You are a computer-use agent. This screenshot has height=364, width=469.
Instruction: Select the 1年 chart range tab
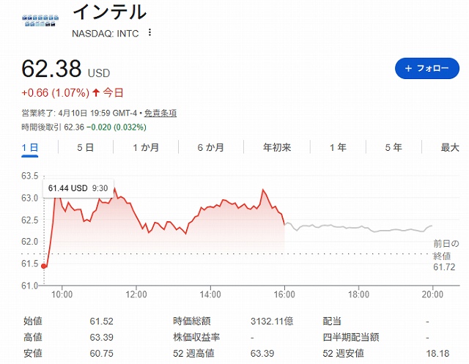pos(338,147)
